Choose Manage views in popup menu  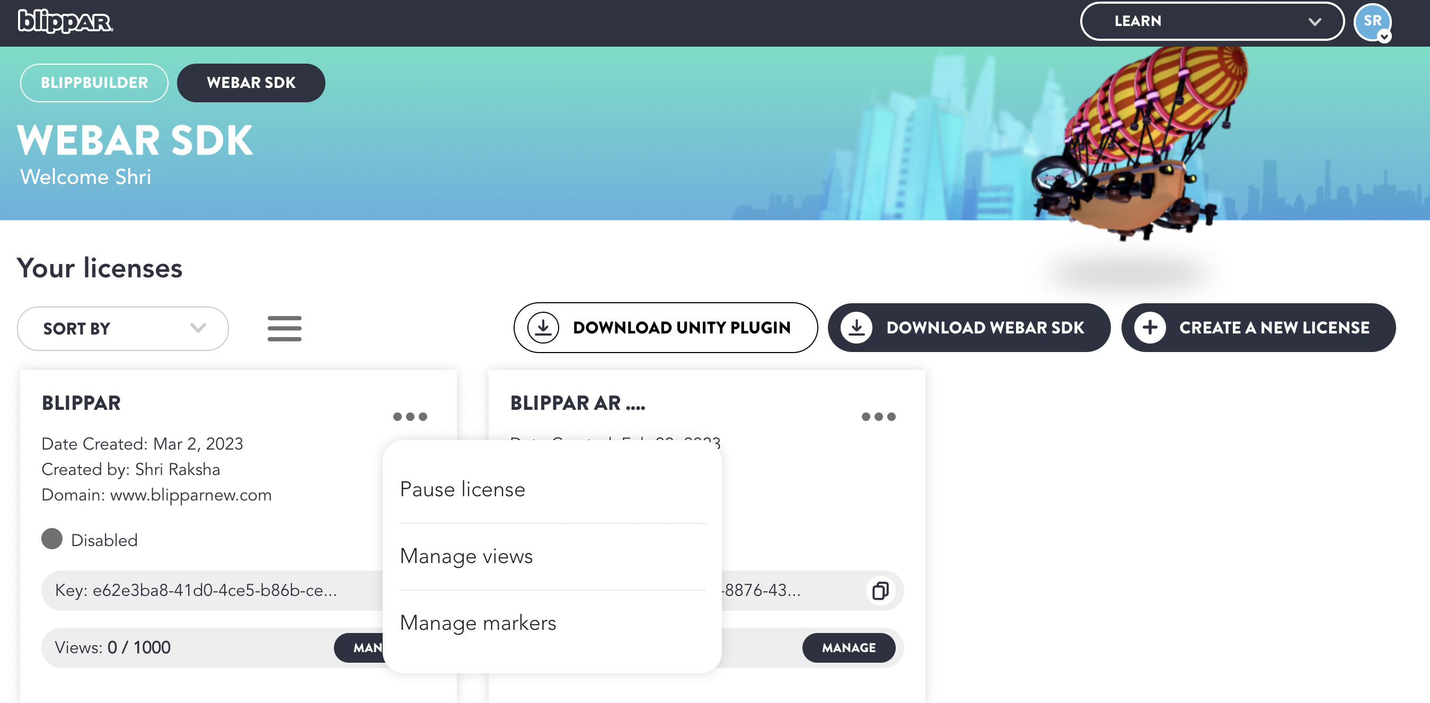click(466, 556)
